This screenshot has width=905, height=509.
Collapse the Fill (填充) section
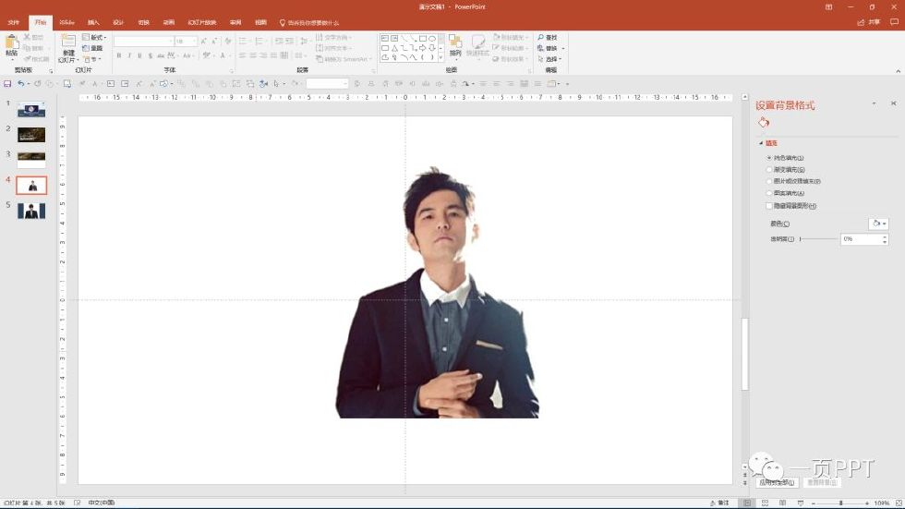(761, 143)
